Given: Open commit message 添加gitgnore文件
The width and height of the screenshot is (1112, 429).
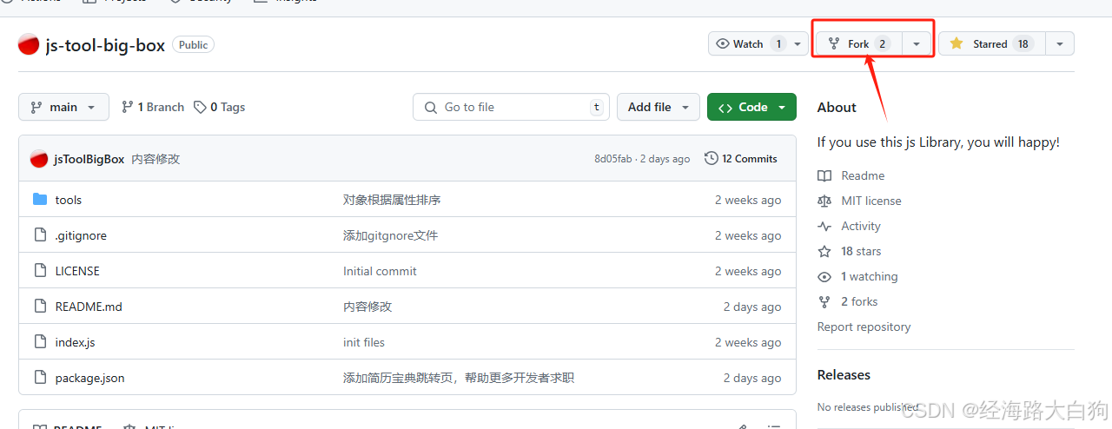Looking at the screenshot, I should pos(391,235).
